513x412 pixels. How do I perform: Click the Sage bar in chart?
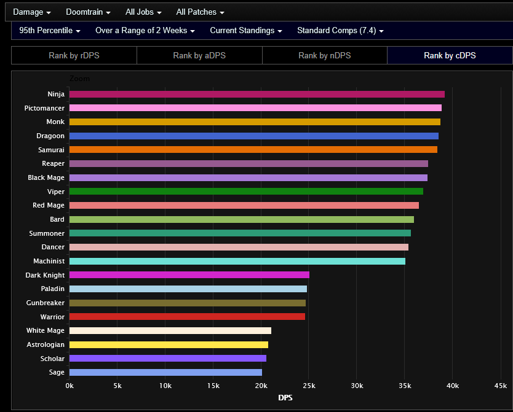point(165,373)
